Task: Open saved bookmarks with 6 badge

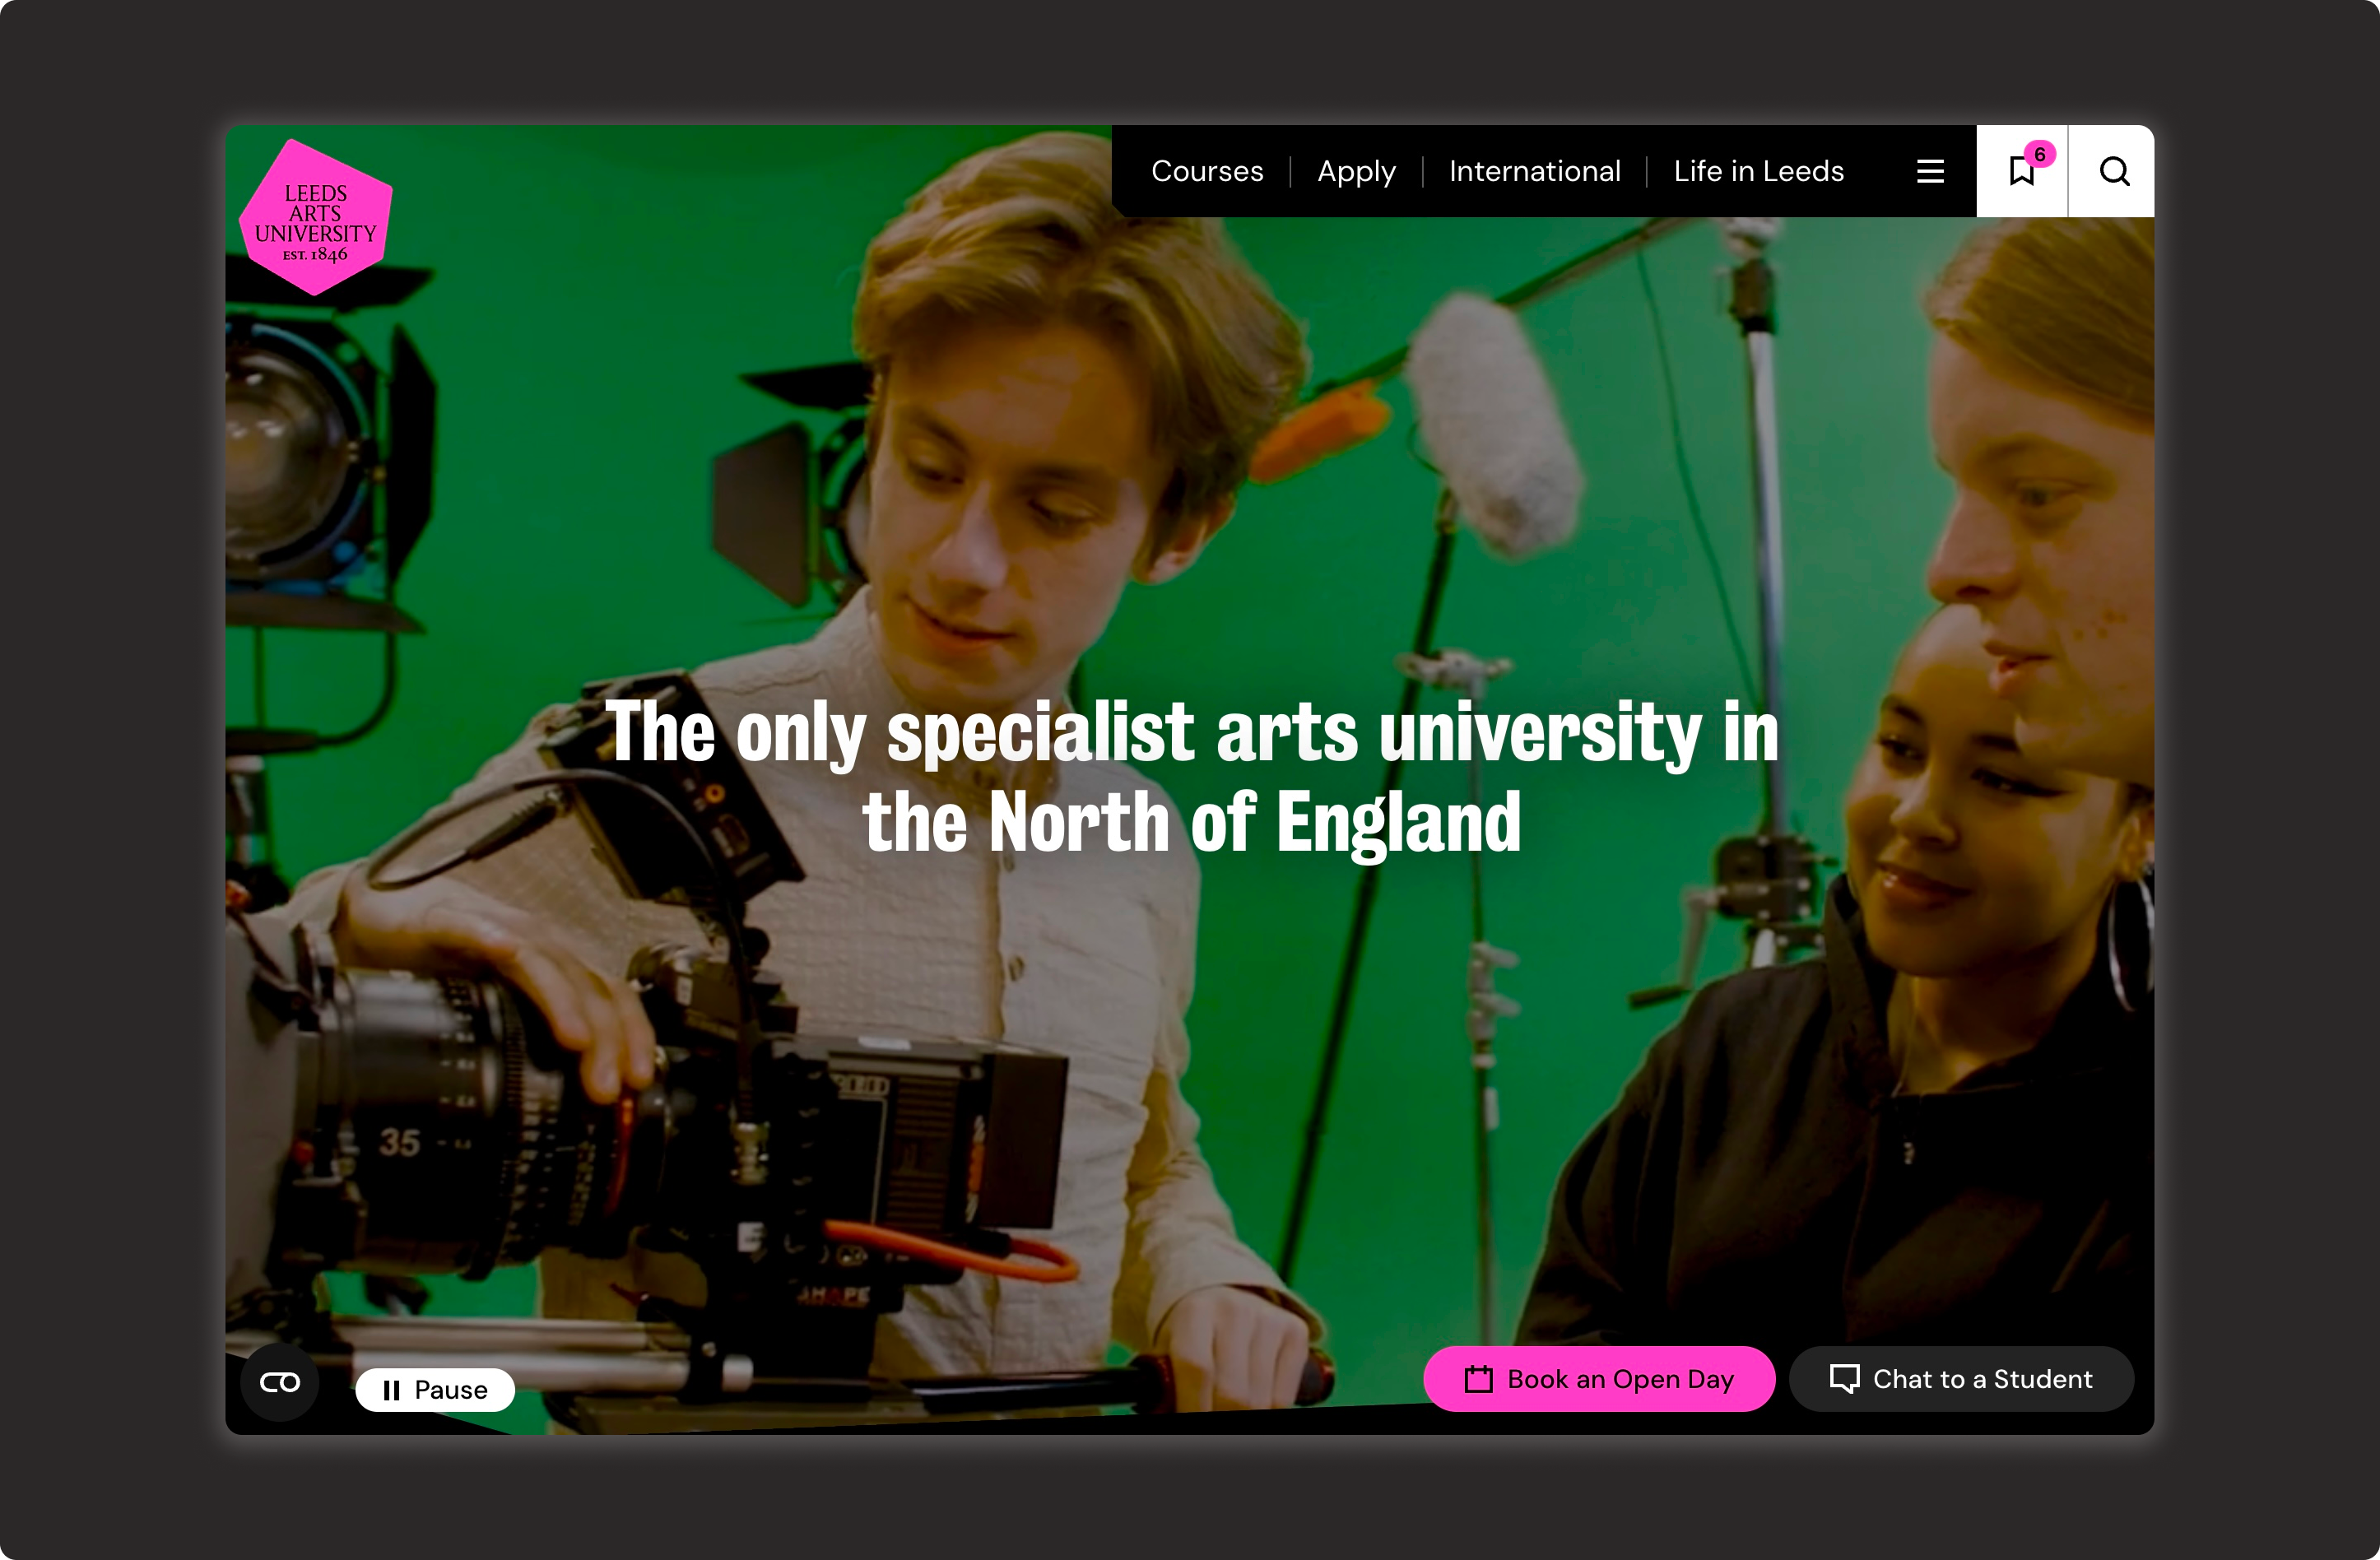Action: [2022, 171]
